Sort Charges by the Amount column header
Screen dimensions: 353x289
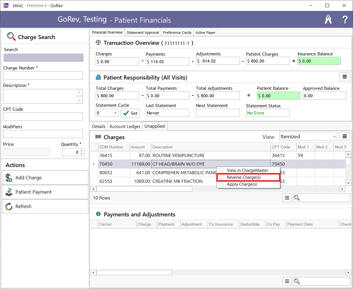pos(140,147)
